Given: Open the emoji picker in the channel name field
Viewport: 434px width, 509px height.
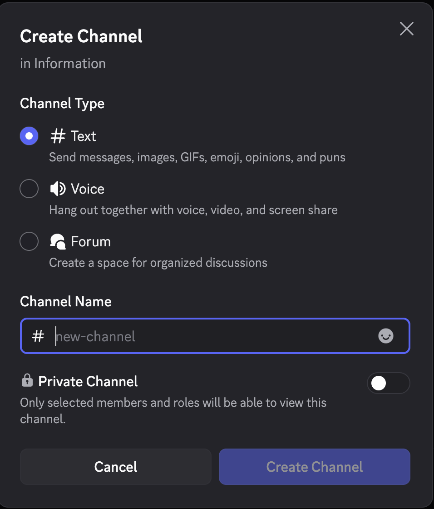Looking at the screenshot, I should 386,336.
